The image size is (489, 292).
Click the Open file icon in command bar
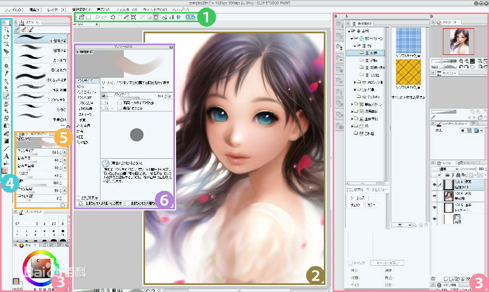81,17
